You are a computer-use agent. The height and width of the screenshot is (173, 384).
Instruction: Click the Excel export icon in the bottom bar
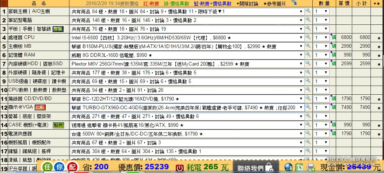pyautogui.click(x=300, y=167)
